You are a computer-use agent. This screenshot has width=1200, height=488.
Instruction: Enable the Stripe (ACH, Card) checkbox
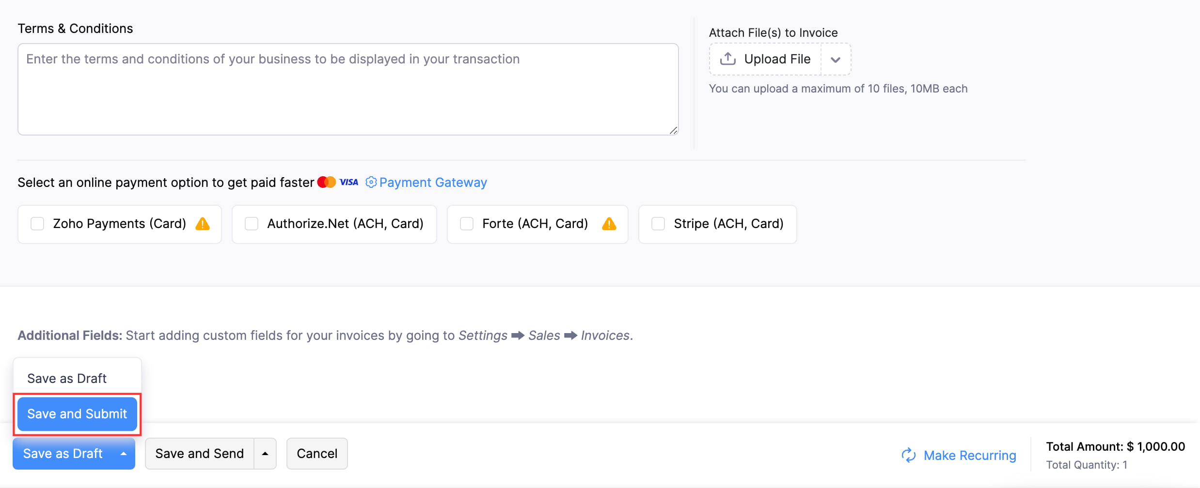[x=658, y=224]
